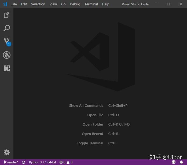Viewport: 187px width, 165px height.
Task: Open the Debug menu
Action: (75, 4)
